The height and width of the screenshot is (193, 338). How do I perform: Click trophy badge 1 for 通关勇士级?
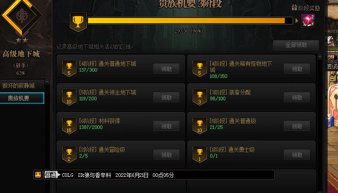tap(199, 154)
